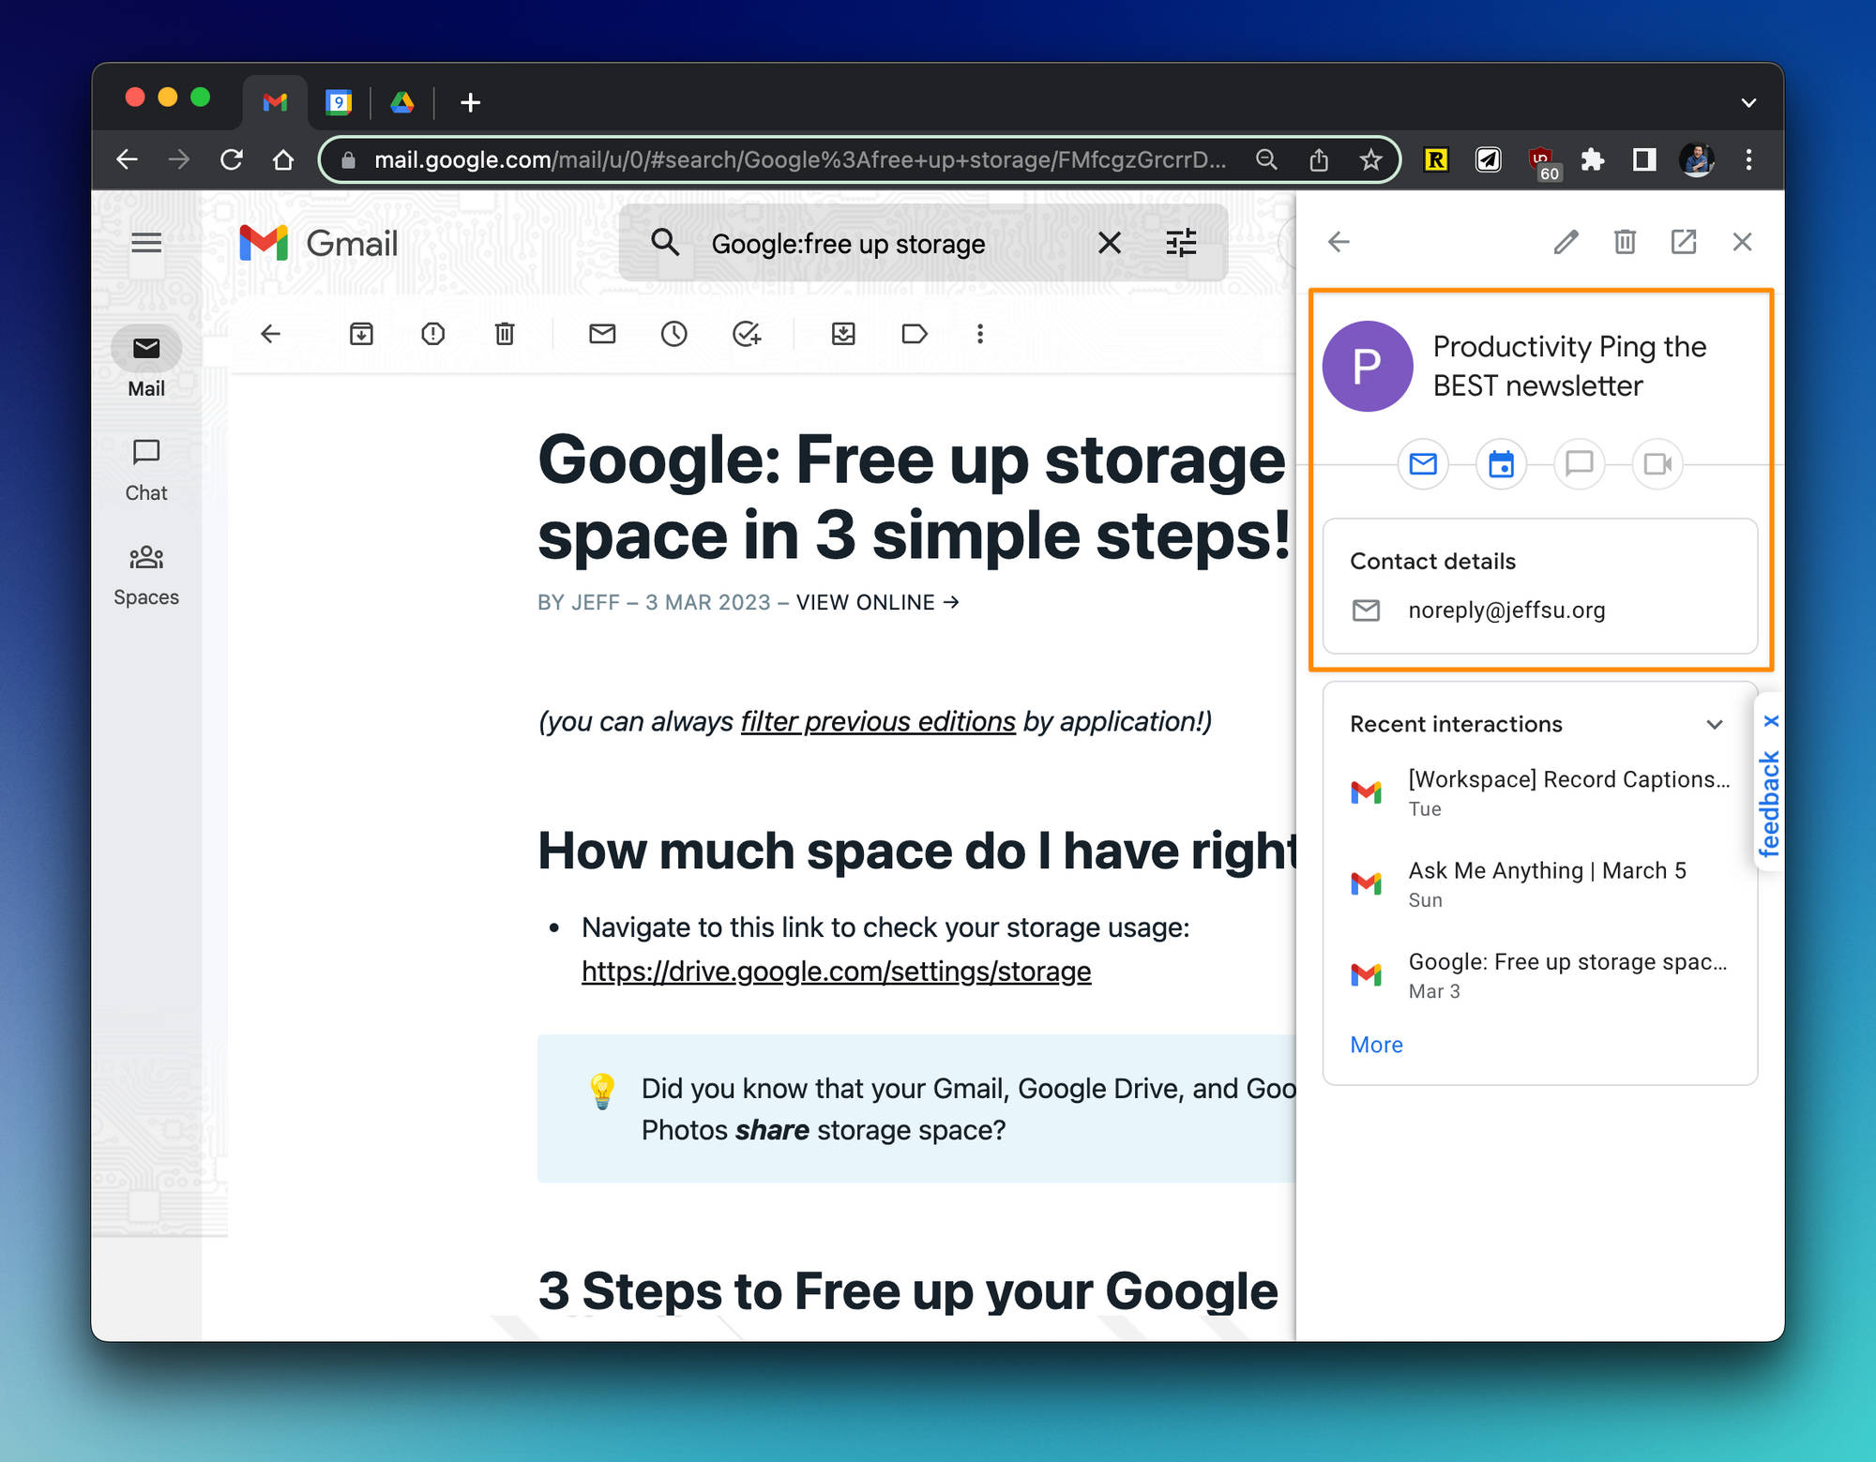Switch to the Google Drive browser tab

point(402,102)
